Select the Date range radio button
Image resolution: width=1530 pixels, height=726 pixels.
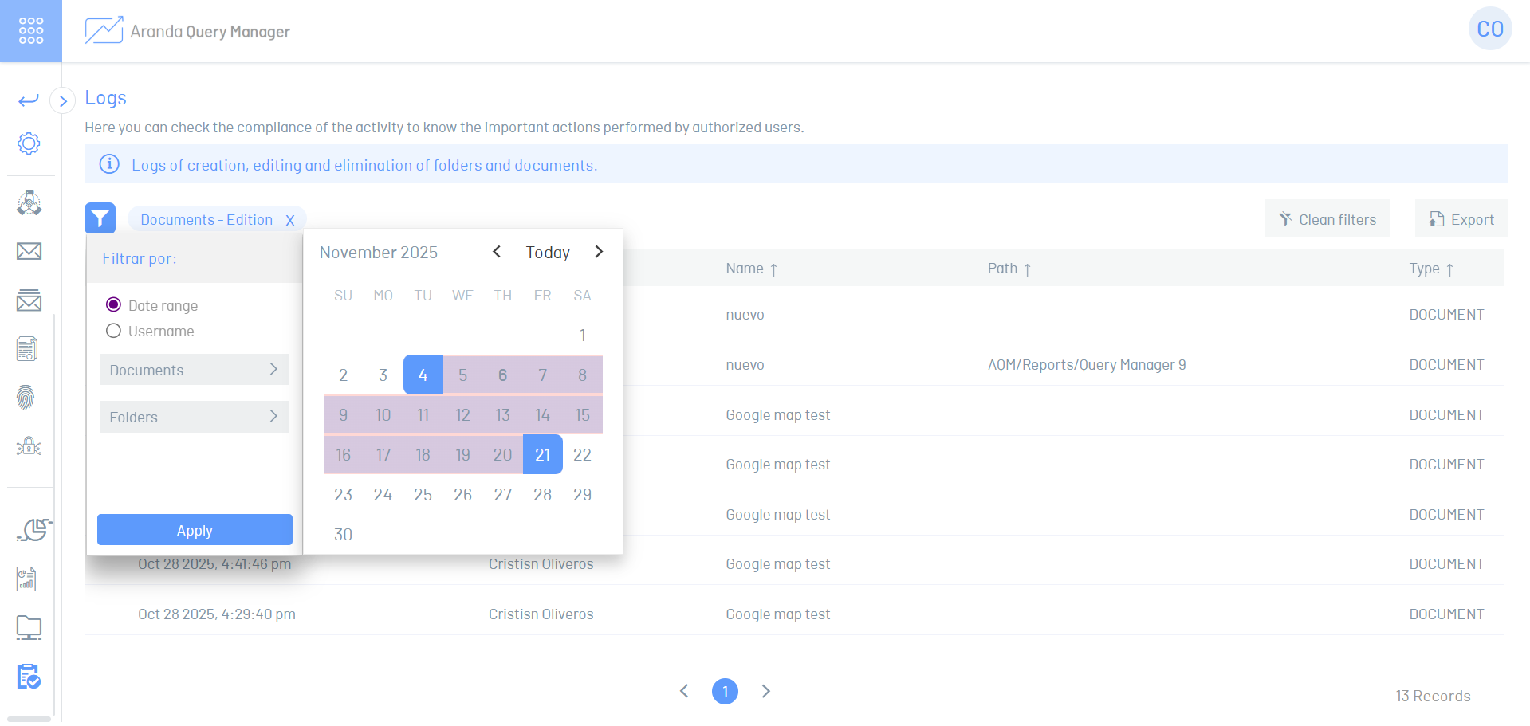click(x=114, y=305)
